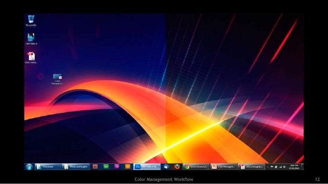
Task: Switch to the PowerPoint Color Management taskbar window
Action: [223, 166]
